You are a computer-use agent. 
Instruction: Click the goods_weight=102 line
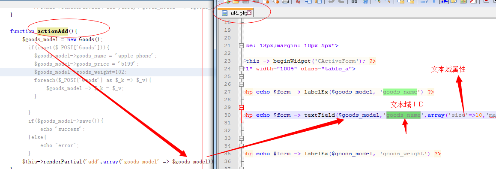click(x=81, y=72)
